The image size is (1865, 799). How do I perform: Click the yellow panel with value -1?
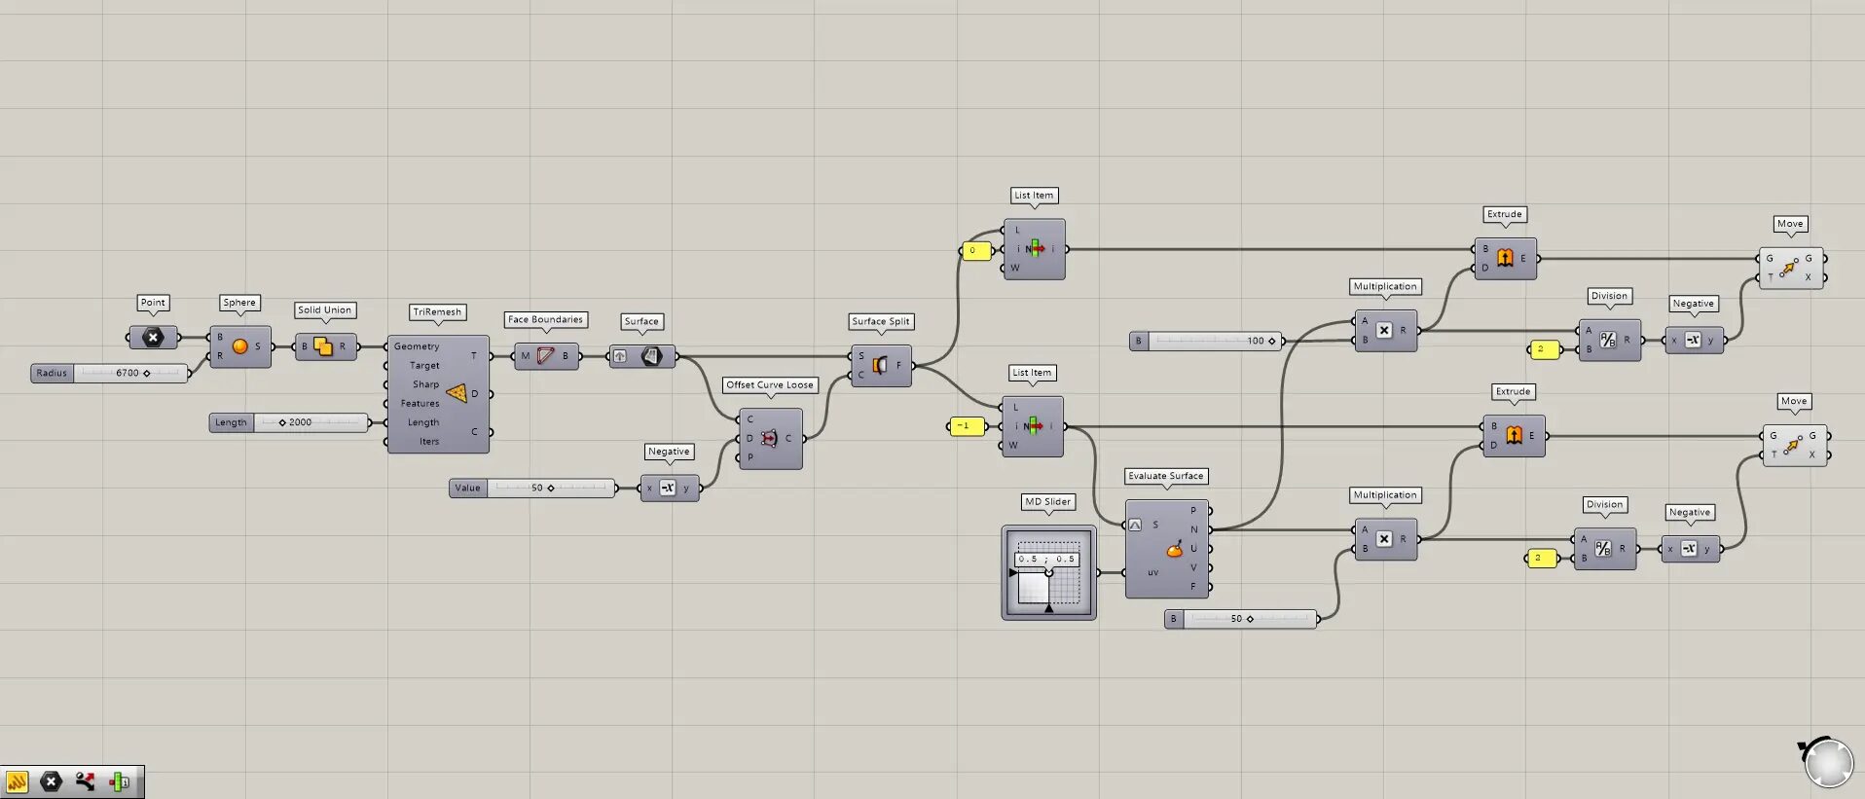967,426
